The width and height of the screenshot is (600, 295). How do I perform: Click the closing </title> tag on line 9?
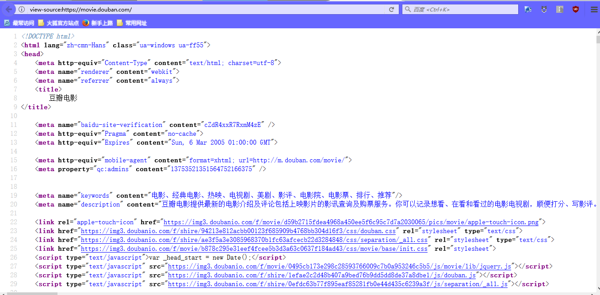pos(36,107)
